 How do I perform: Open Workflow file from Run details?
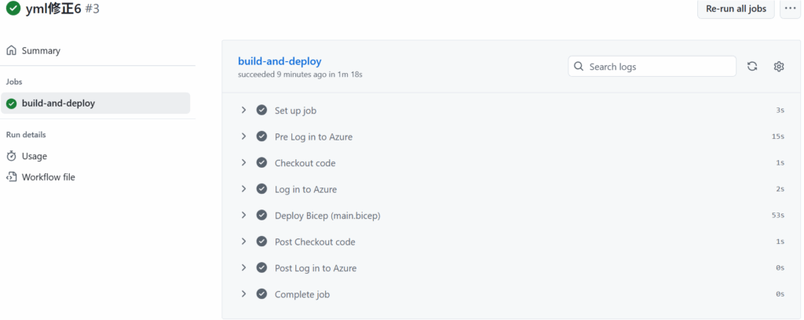tap(48, 177)
